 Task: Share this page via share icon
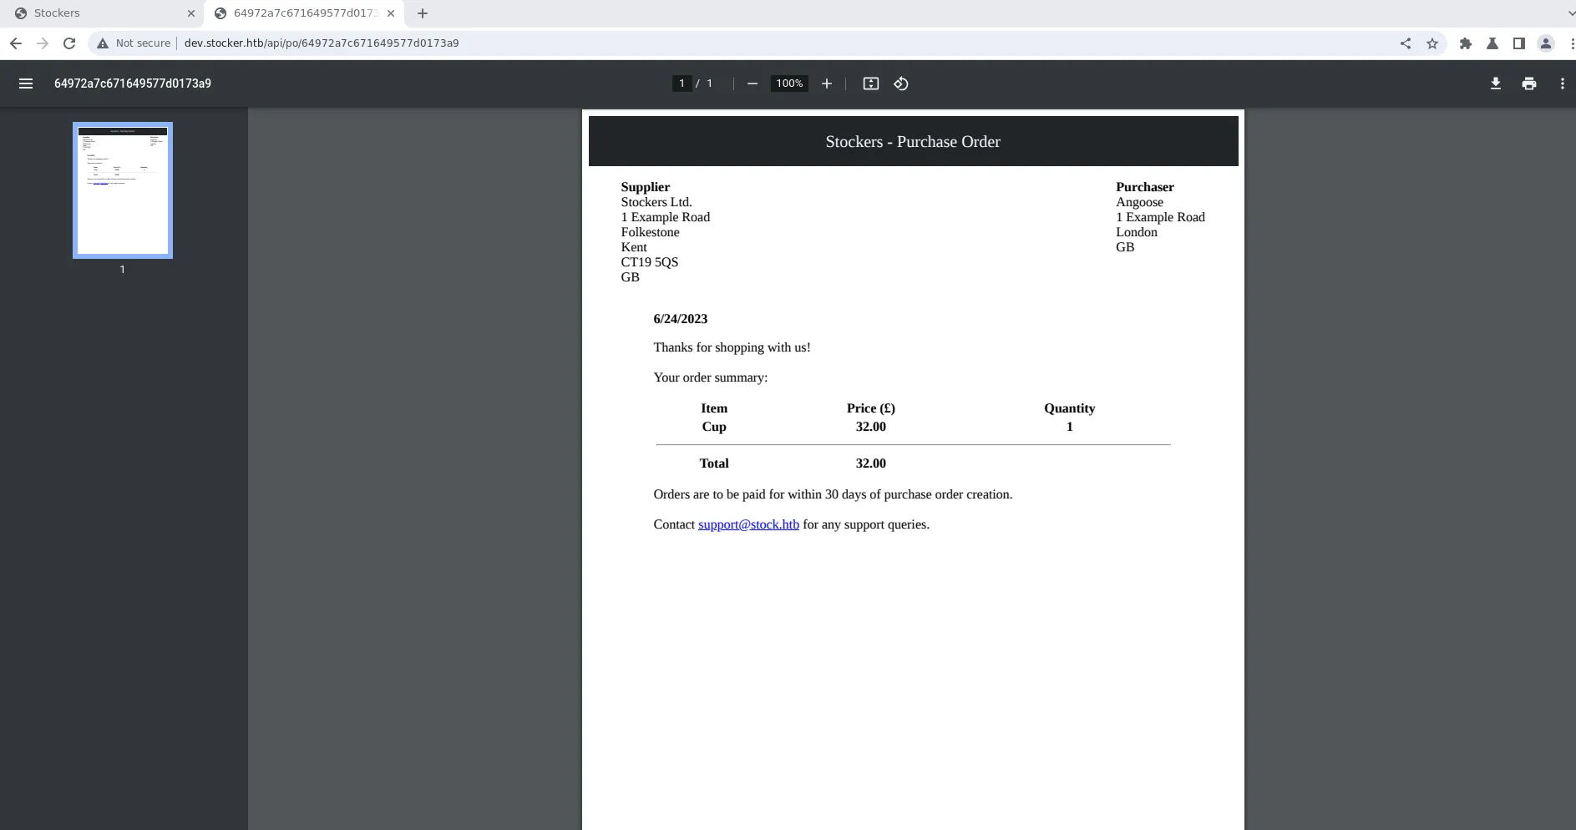pos(1406,43)
